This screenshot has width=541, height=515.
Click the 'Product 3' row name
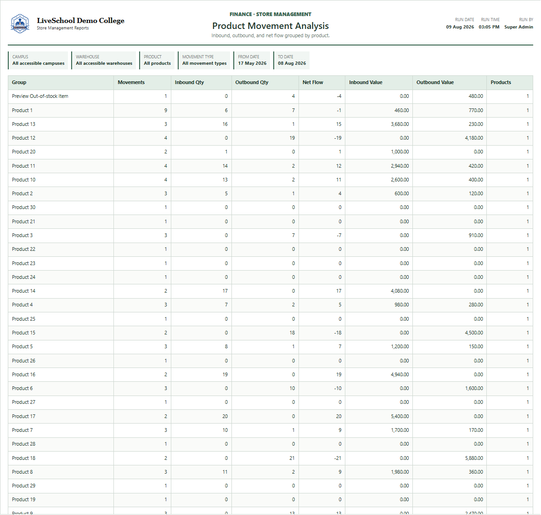[23, 235]
